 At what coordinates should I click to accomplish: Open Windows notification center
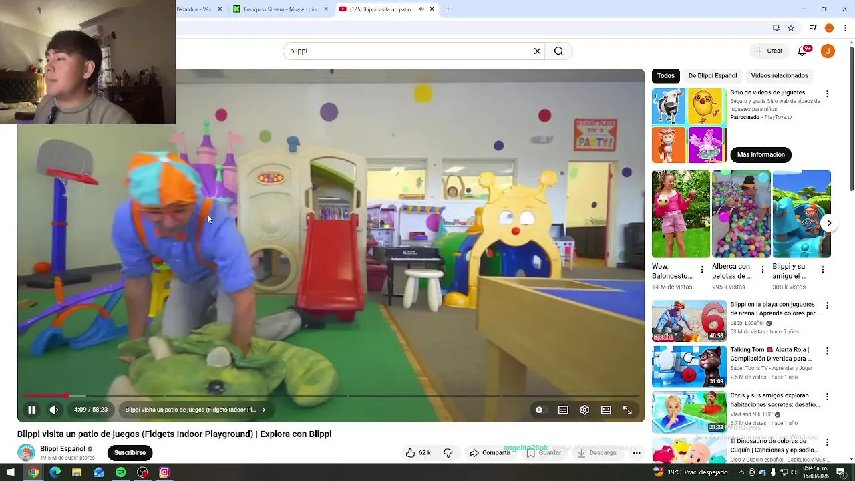(841, 472)
